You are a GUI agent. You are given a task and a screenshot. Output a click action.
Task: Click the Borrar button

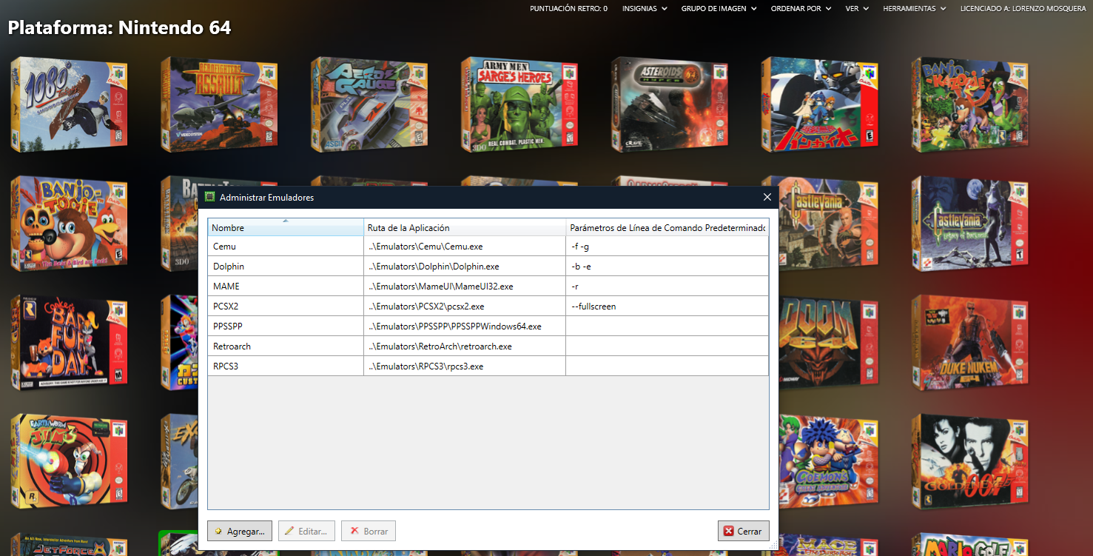pyautogui.click(x=369, y=531)
